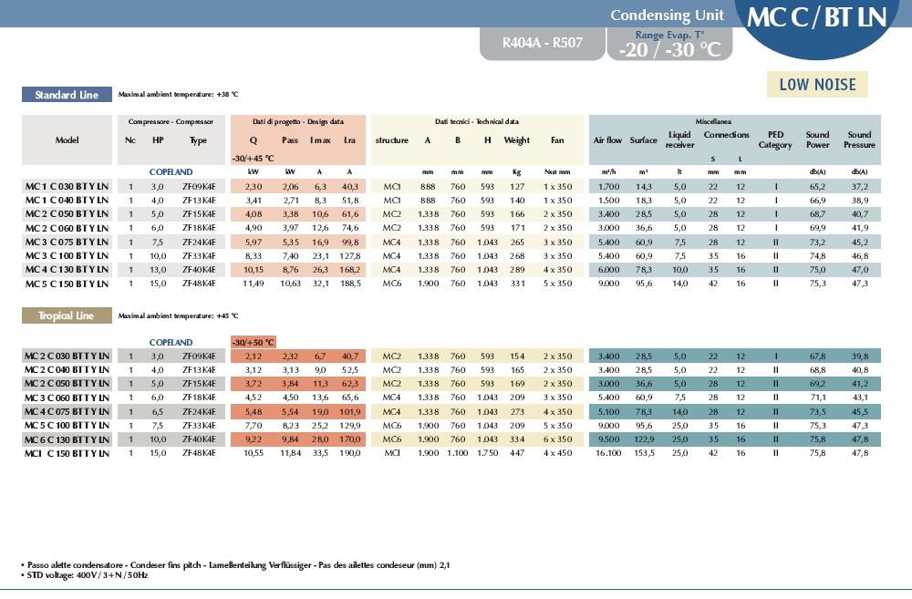The height and width of the screenshot is (599, 912).
Task: Select model row MC 1 C 030 BT Y LN
Action: coord(67,186)
